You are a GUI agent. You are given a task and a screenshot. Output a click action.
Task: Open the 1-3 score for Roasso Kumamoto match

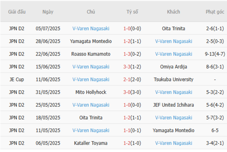tap(127, 54)
